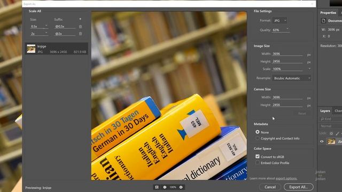The height and width of the screenshot is (192, 342).
Task: Close the Export As dialog
Action: click(x=312, y=4)
